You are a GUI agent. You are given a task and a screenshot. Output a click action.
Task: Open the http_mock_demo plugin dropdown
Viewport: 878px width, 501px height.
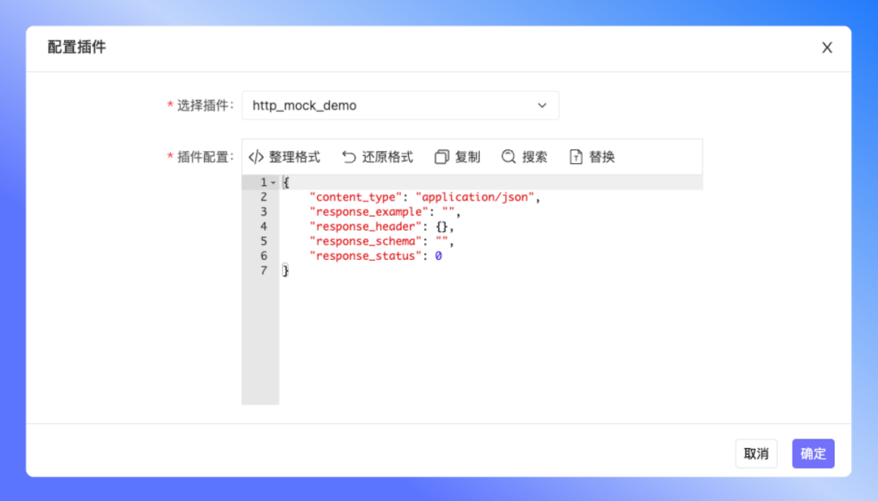click(400, 106)
